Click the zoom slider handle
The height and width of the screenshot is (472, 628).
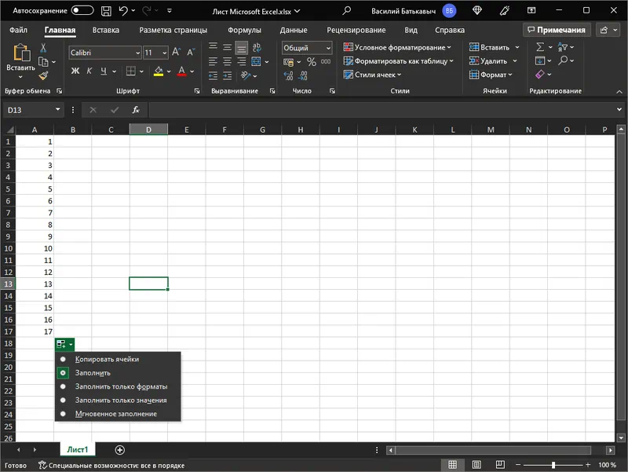tap(553, 465)
